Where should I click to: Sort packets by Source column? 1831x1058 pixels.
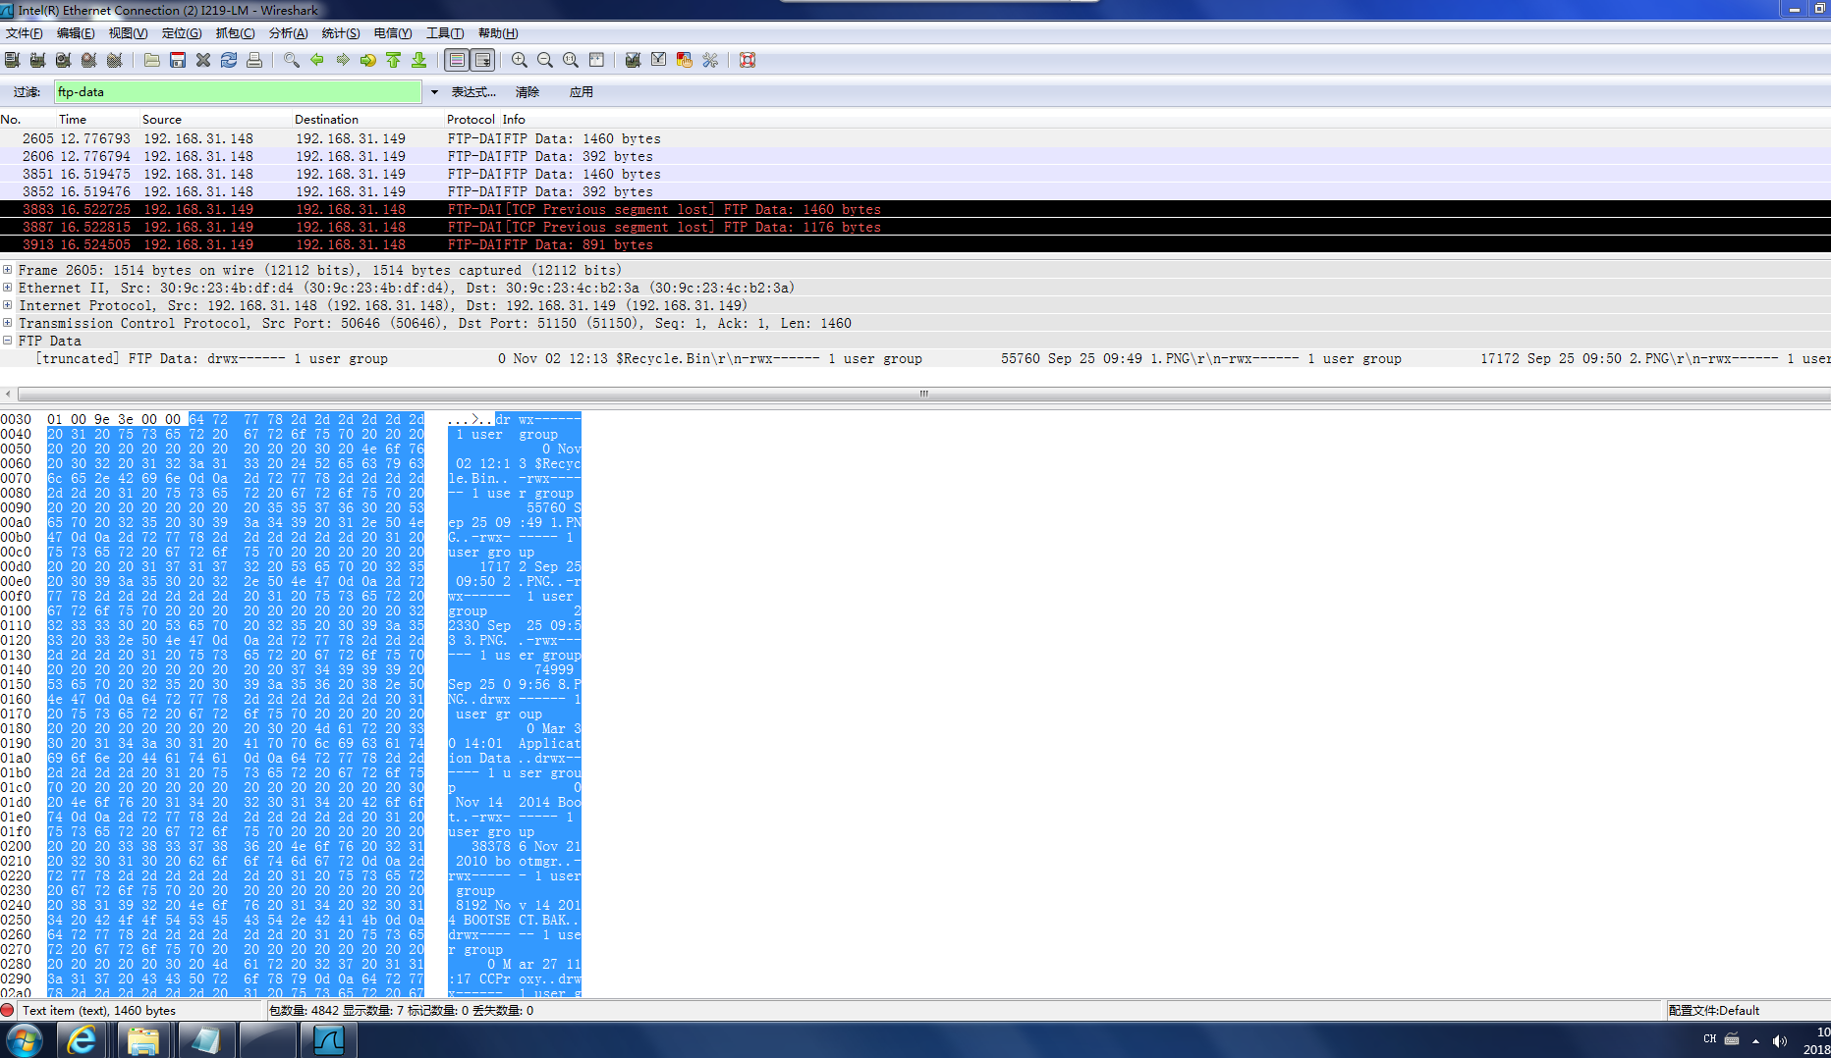click(x=162, y=120)
